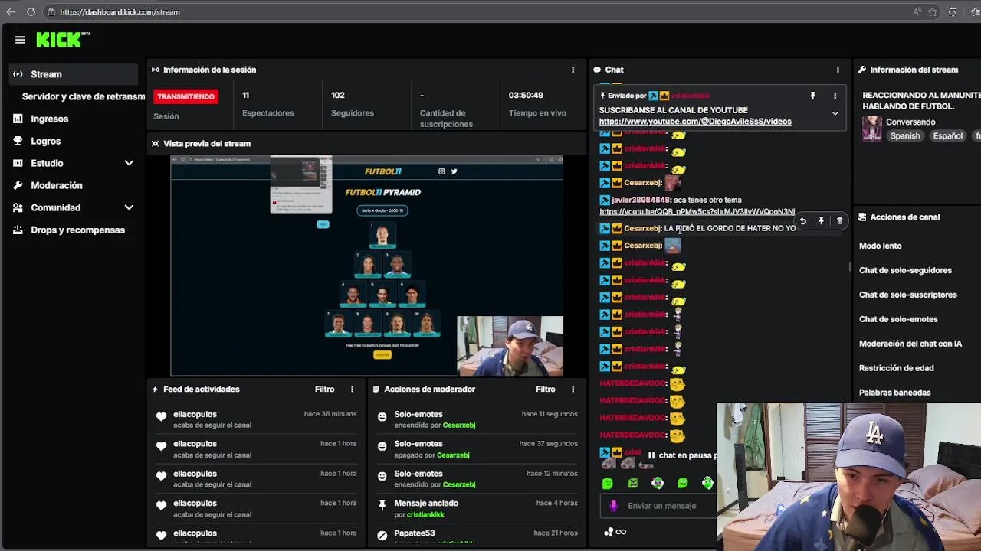This screenshot has height=551, width=981.
Task: Open the Chat panel options menu
Action: click(x=838, y=70)
